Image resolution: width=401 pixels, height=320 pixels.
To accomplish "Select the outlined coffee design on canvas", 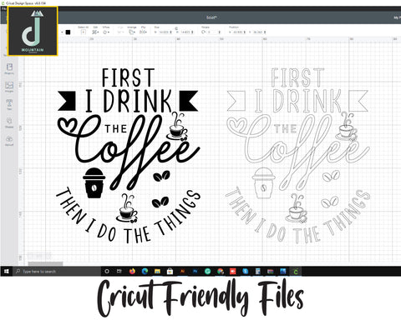I will (298, 156).
